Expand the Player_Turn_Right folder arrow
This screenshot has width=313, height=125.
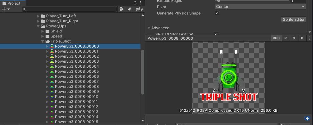[38, 21]
